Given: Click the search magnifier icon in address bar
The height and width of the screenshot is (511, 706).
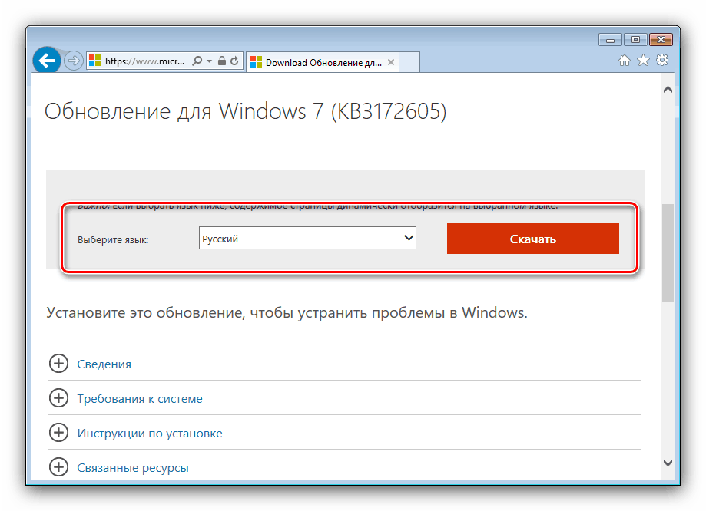Looking at the screenshot, I should point(197,61).
